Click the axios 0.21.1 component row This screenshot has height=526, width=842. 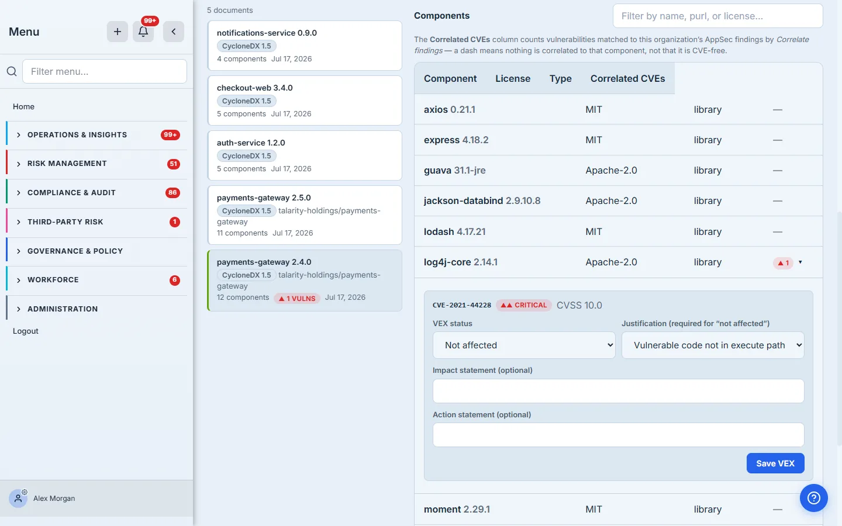[x=619, y=109]
